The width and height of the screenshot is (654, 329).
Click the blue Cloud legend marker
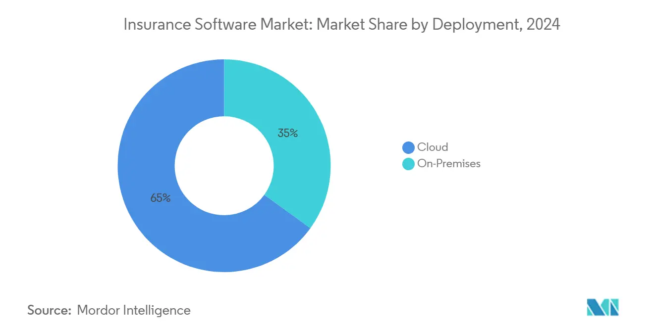pos(409,147)
